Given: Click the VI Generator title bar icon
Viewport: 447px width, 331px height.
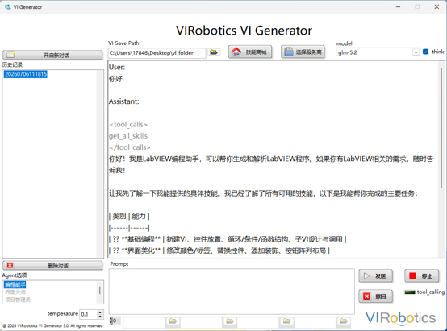Looking at the screenshot, I should tap(8, 6).
